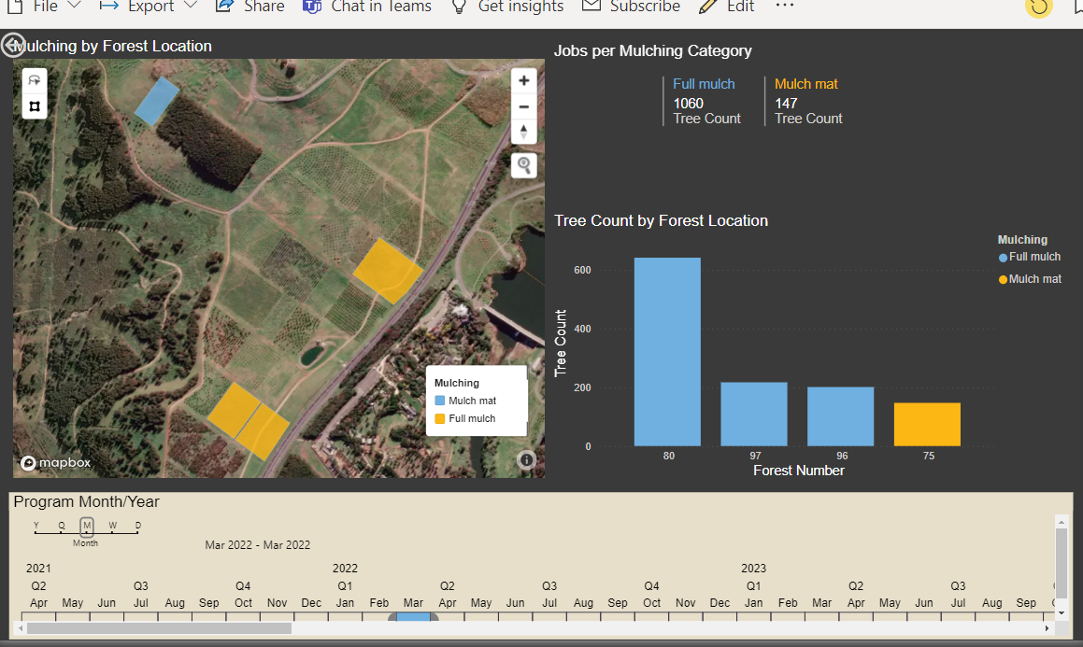Click selected Mar 2022 timeline cell
Screen dimensions: 1083x647
(x=413, y=616)
